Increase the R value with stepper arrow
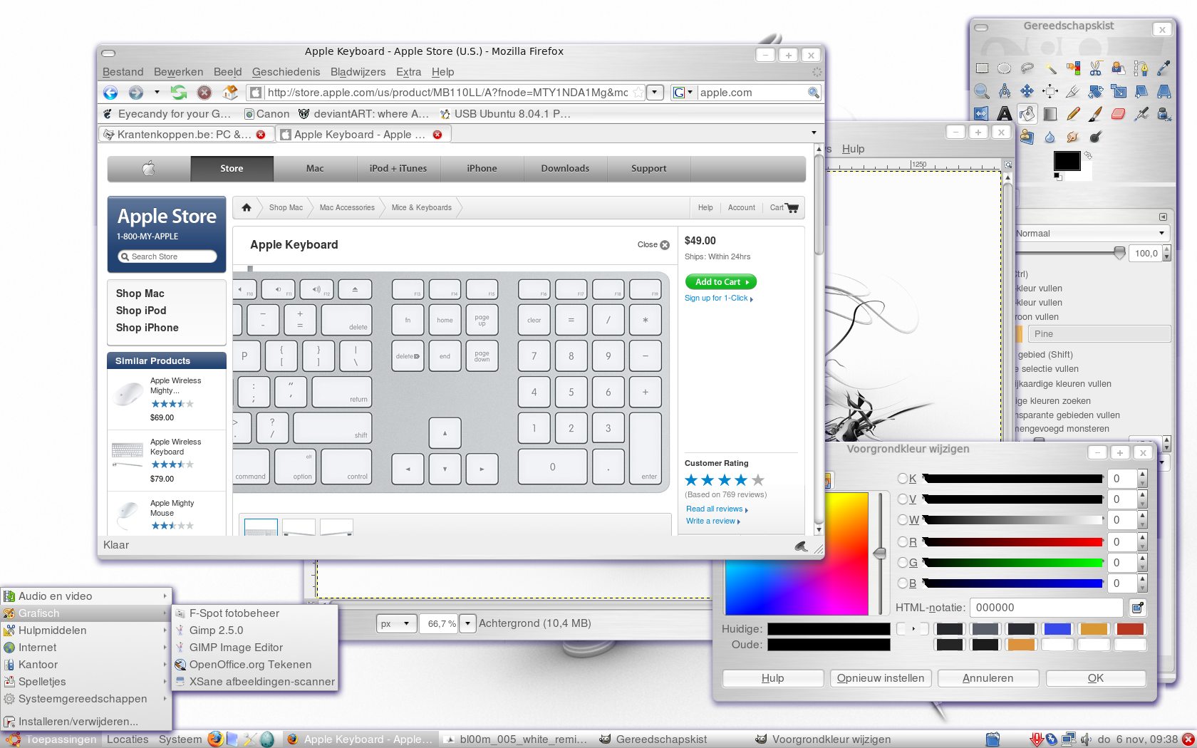The height and width of the screenshot is (748, 1197). click(x=1142, y=538)
